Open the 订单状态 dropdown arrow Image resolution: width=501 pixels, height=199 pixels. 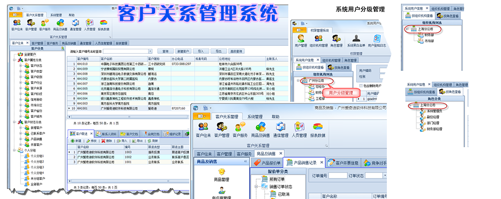385,176
